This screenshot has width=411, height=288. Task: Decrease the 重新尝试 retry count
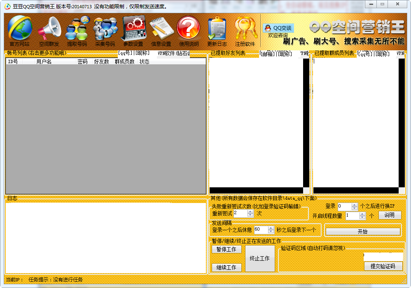click(x=250, y=215)
